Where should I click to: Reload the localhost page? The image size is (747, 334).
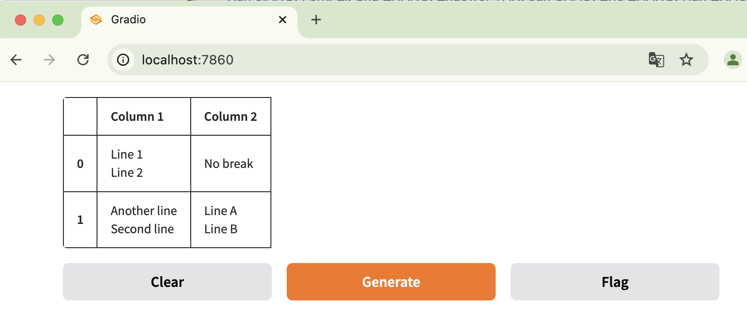[83, 60]
